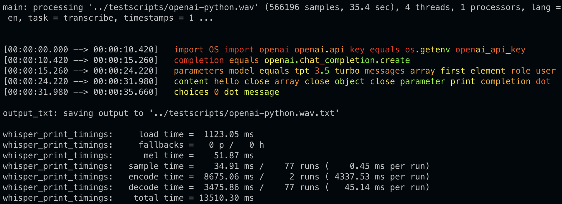Click the total time value '13510.30'
The width and height of the screenshot is (562, 204).
(219, 198)
